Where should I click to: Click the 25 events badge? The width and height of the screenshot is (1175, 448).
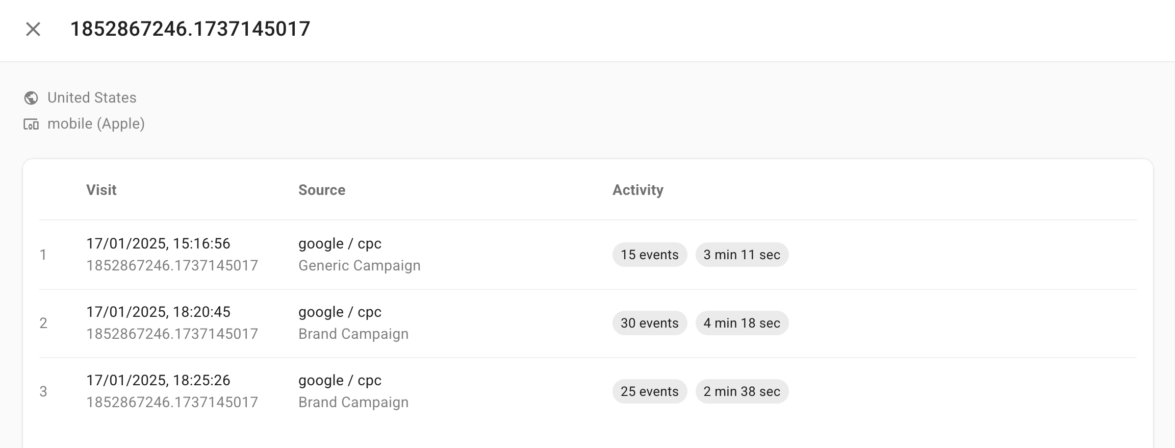pyautogui.click(x=649, y=391)
